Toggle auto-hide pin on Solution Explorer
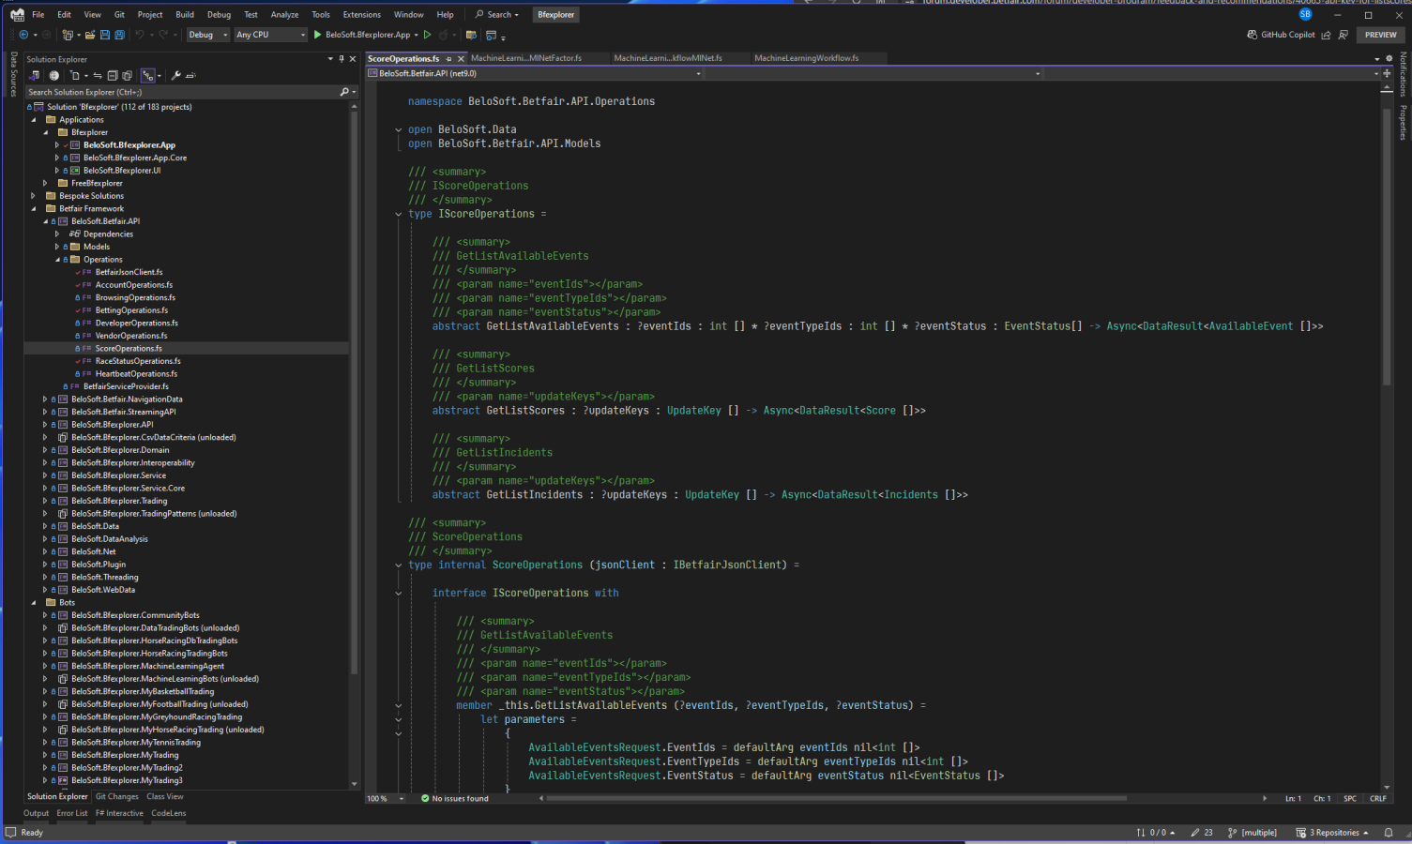 (x=342, y=59)
